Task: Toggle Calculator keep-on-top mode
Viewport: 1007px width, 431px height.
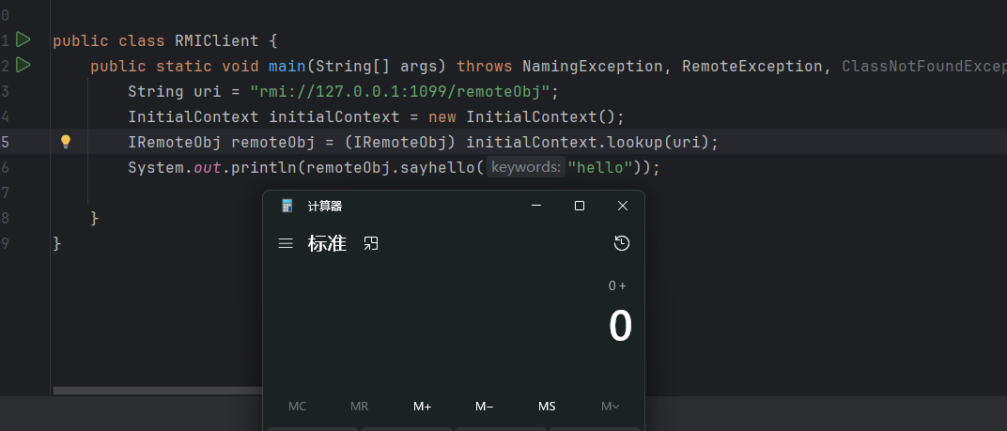Action: pyautogui.click(x=371, y=244)
